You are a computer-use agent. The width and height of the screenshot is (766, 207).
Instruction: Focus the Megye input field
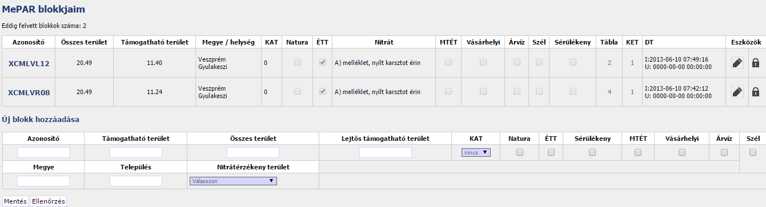43,181
